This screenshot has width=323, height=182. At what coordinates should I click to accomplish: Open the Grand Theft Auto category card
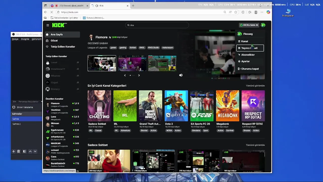click(150, 106)
